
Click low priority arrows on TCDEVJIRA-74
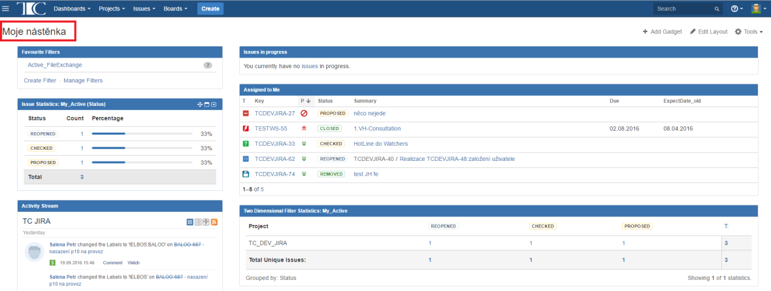(304, 174)
